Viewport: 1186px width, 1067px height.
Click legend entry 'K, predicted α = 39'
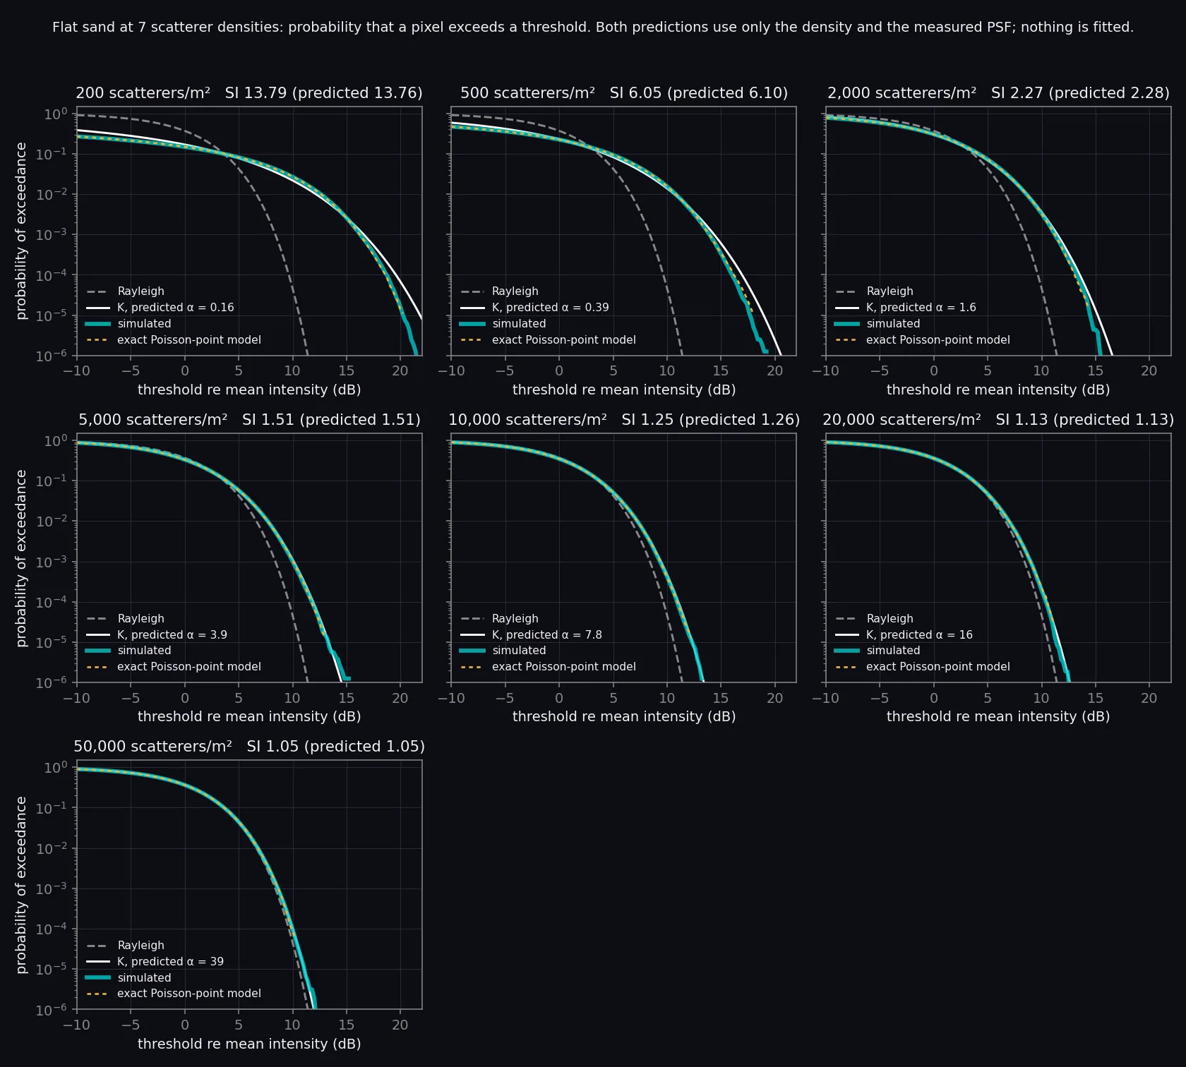[170, 962]
